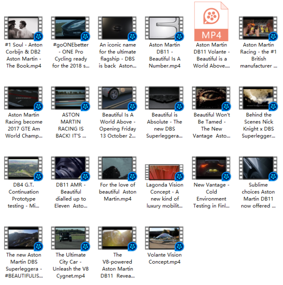Select 'New Vantage - Cold Environment Testing' video icon
This screenshot has width=283, height=285.
point(211,168)
